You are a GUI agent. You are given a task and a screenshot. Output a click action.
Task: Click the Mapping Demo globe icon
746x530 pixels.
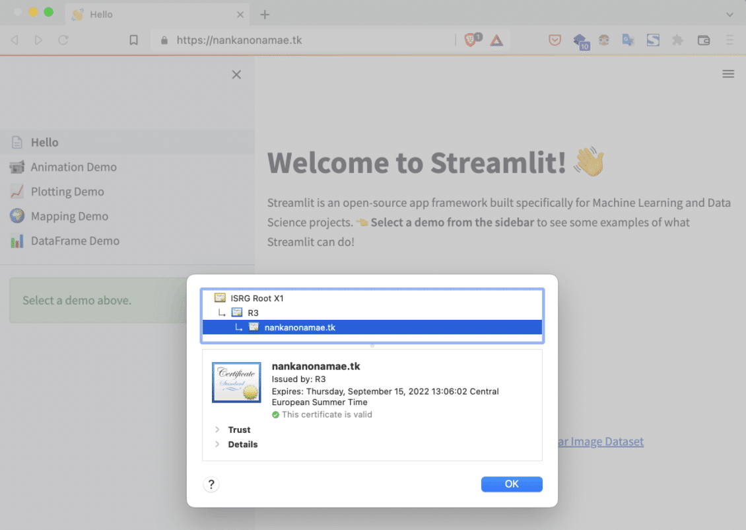point(17,215)
